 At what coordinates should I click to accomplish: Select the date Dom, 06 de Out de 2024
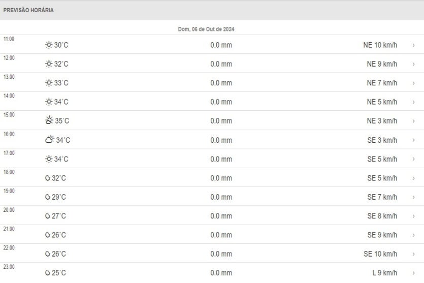coord(206,29)
